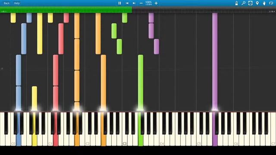Toggle the metronome icon
Viewport: 276px width, 155px height.
237,3
